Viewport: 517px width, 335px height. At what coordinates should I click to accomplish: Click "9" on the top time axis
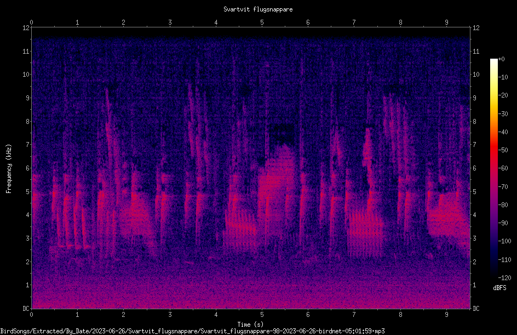[446, 22]
